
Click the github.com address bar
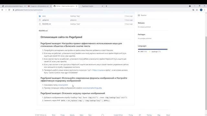102,10
